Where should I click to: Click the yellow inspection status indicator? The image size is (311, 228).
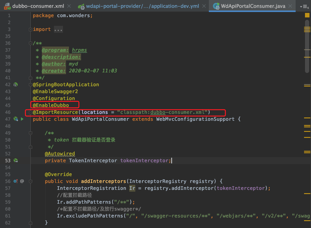pyautogui.click(x=307, y=15)
